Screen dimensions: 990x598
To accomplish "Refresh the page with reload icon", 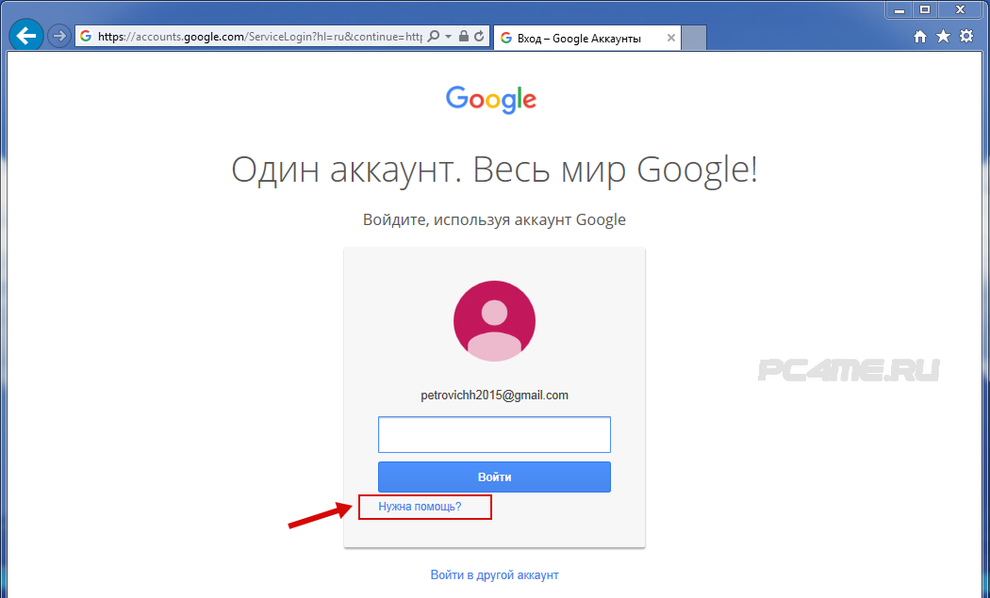I will 479,37.
